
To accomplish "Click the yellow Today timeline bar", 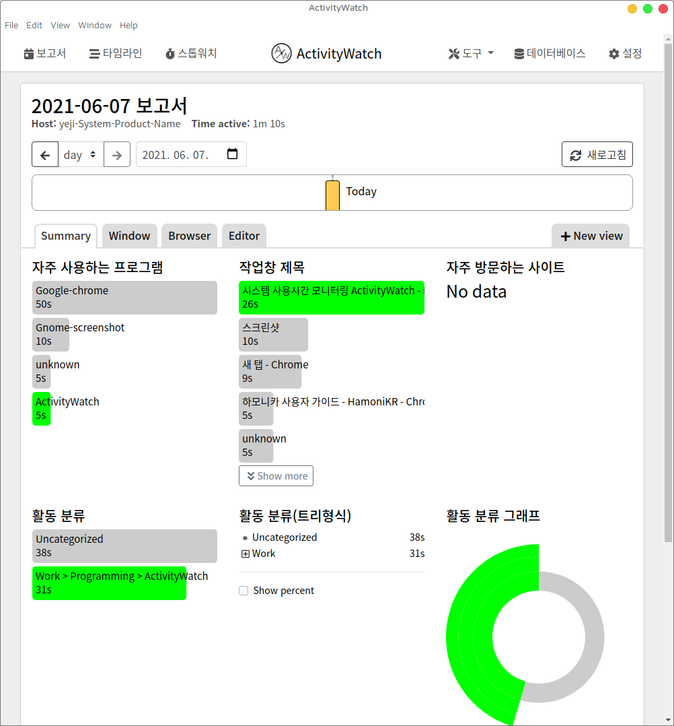I will click(x=332, y=195).
